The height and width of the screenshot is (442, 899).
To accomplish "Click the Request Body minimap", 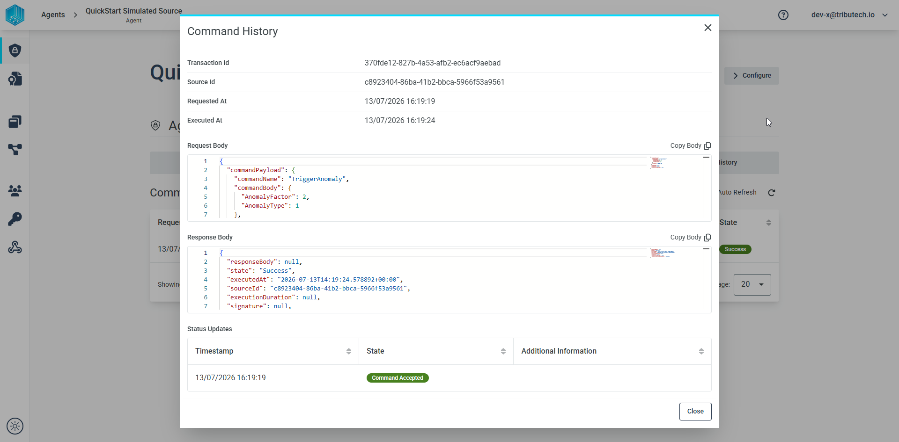I will pyautogui.click(x=659, y=163).
